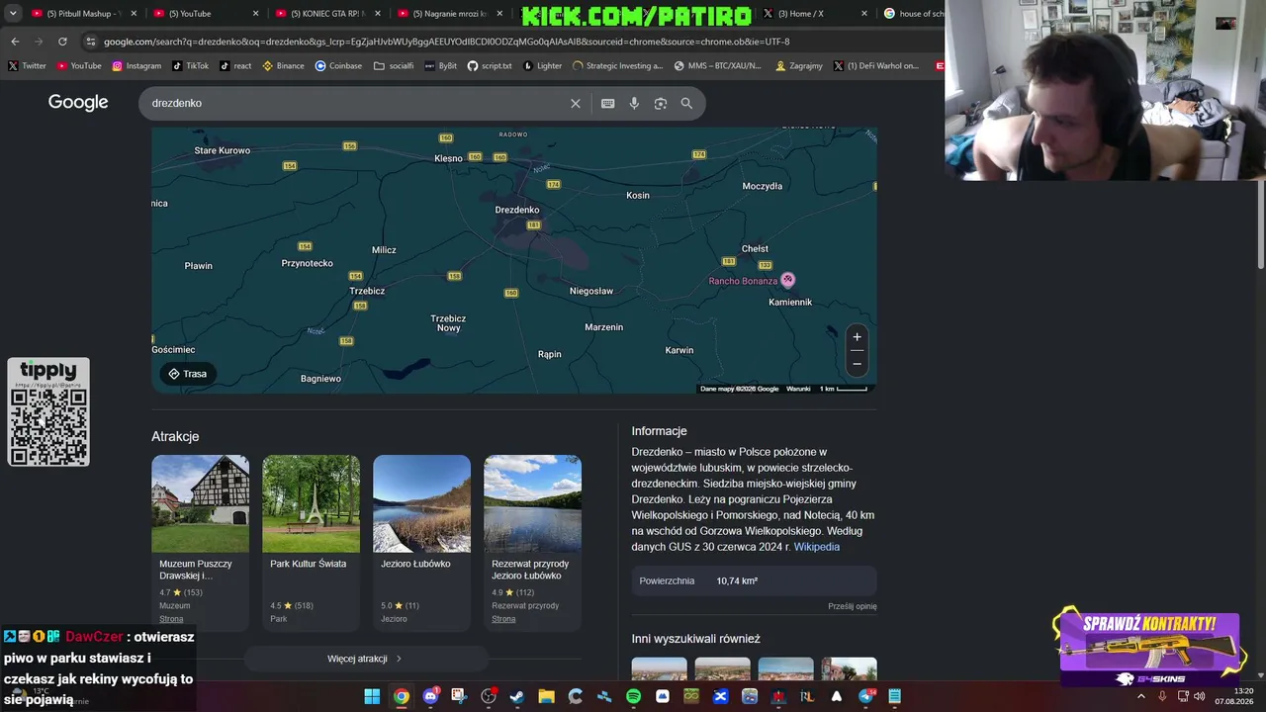Open the YouTube bookmark
Screen dimensions: 1266x712
[79, 66]
